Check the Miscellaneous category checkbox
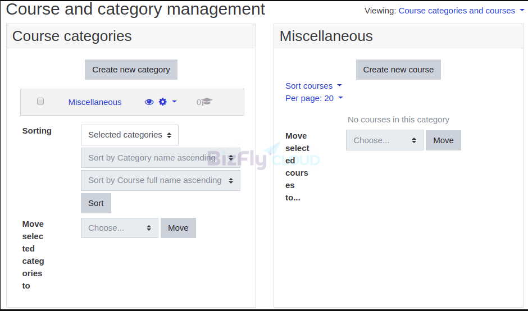Viewport: 528px width, 311px height. point(40,101)
